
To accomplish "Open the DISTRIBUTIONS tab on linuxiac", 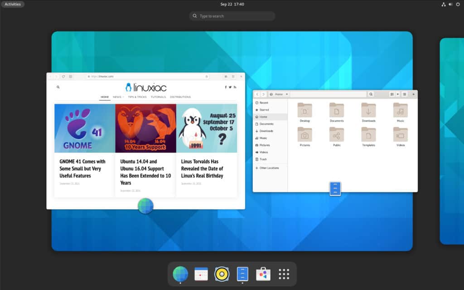I will tap(180, 97).
